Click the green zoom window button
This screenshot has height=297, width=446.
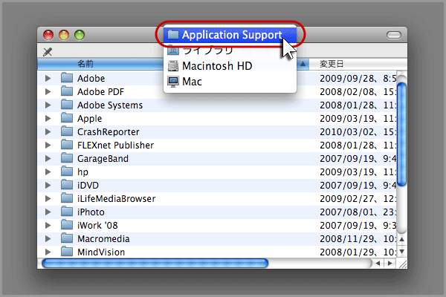pos(80,35)
